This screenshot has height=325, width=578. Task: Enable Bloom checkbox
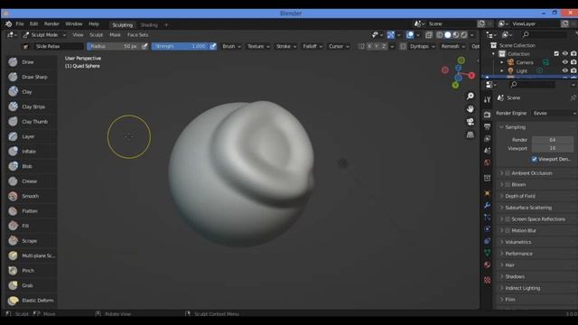click(x=508, y=184)
